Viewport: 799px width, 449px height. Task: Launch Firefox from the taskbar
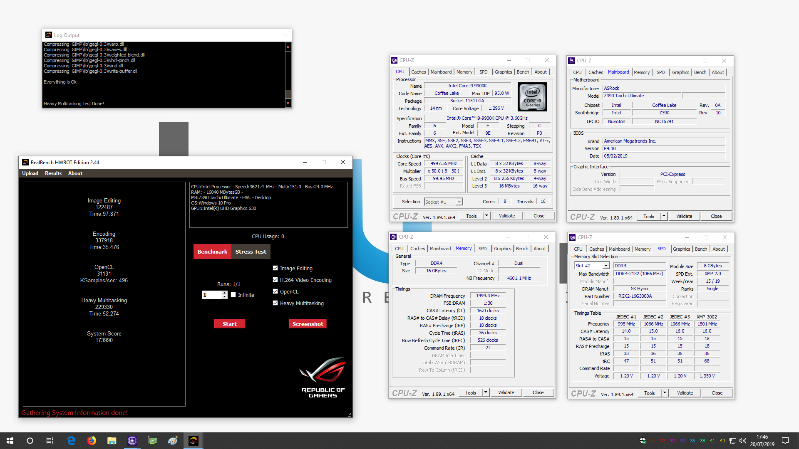(92, 441)
